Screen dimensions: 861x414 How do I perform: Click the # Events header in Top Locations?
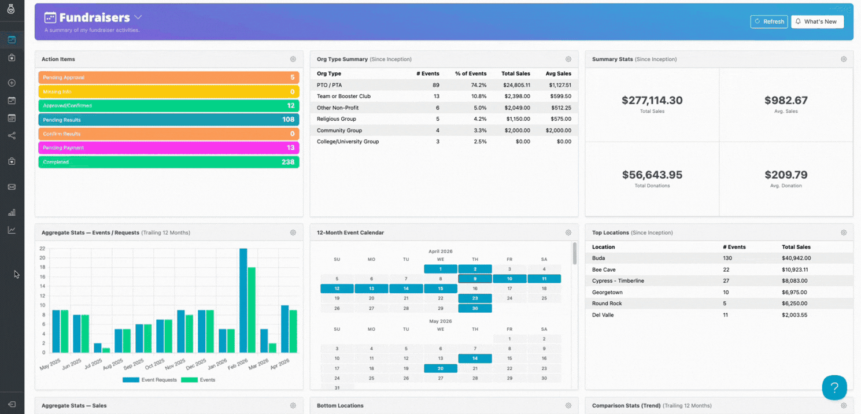click(x=734, y=247)
